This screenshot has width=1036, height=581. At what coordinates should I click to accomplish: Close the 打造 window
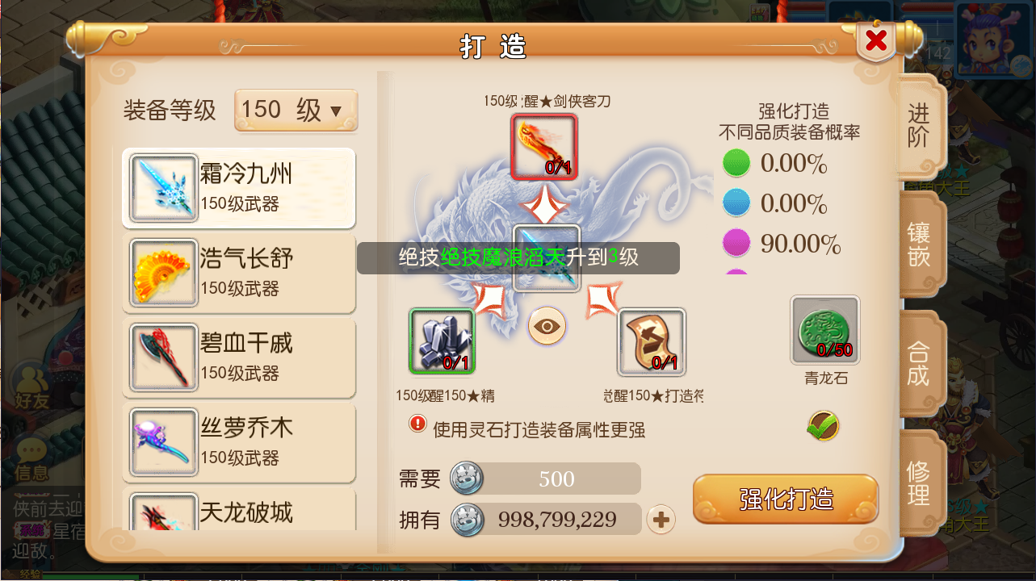pyautogui.click(x=875, y=40)
